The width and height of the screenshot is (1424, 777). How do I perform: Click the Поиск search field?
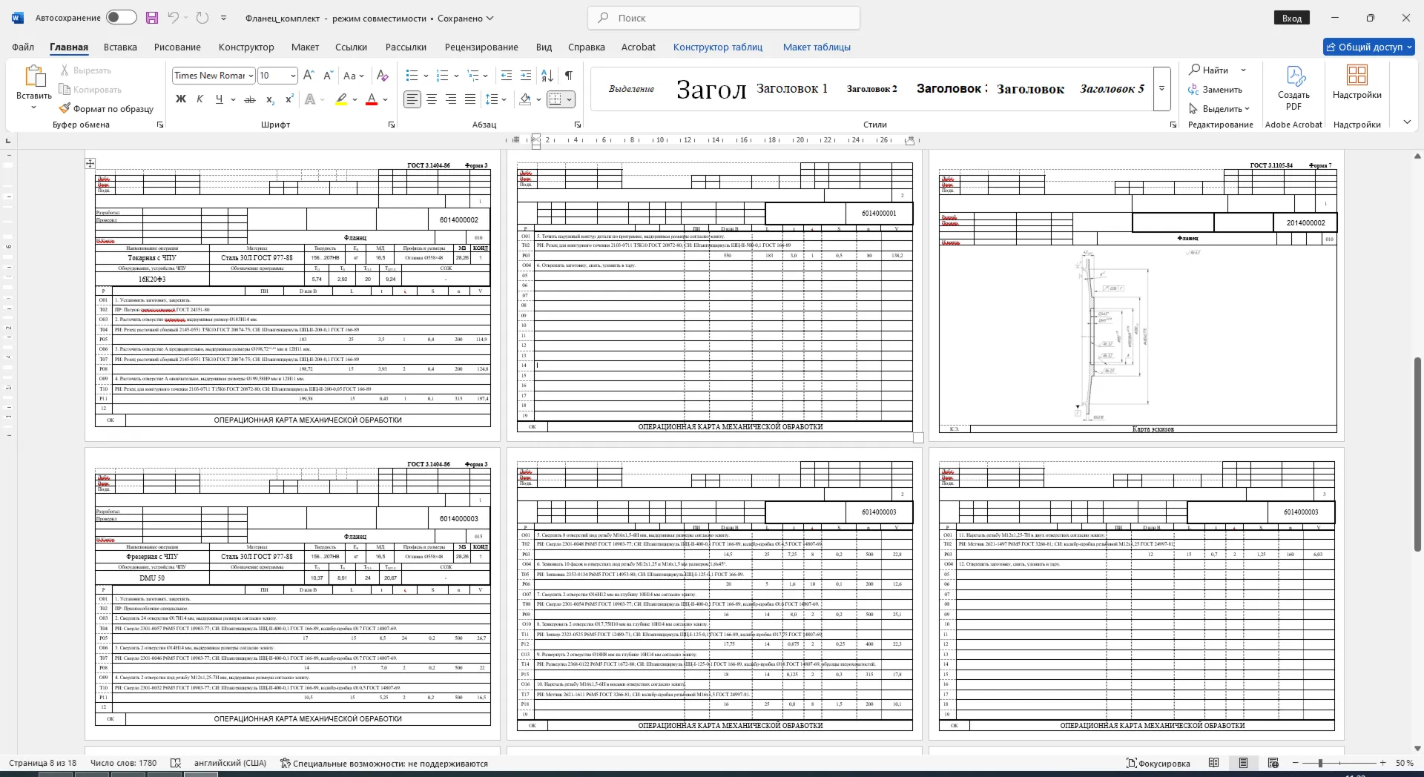click(x=724, y=18)
